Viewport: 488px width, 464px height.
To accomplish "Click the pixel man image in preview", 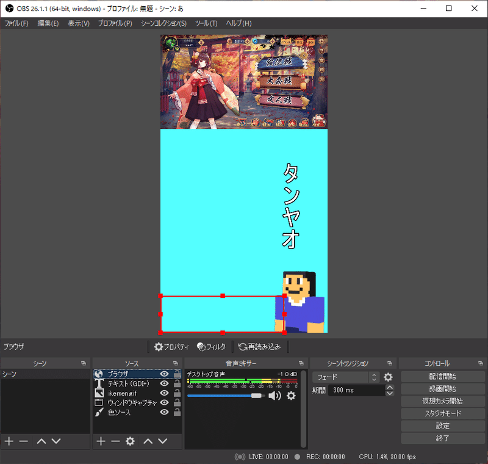I will pyautogui.click(x=301, y=302).
